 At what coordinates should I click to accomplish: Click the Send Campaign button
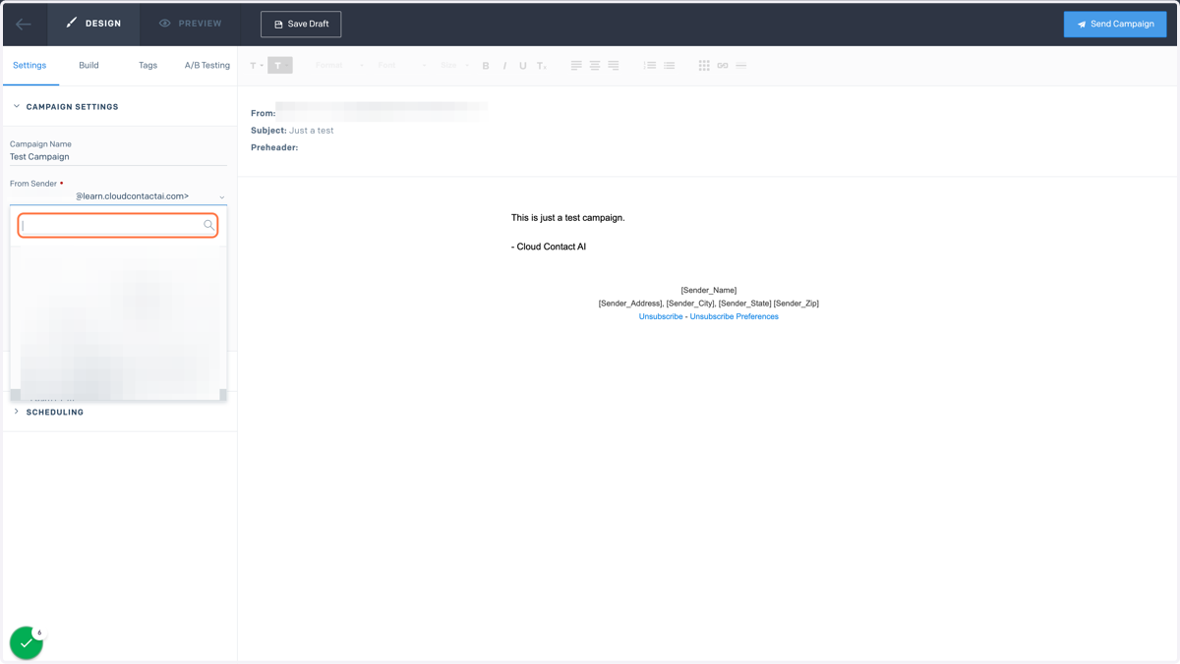coord(1115,24)
